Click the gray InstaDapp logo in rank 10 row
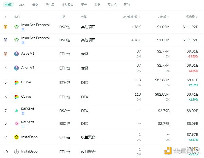The height and width of the screenshot is (158, 204). (16, 151)
